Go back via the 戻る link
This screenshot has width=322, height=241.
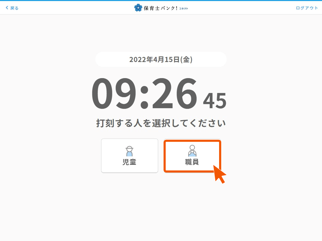(12, 8)
